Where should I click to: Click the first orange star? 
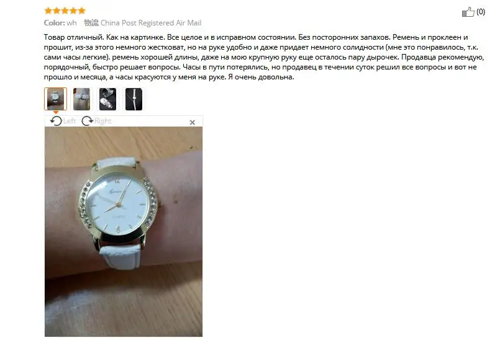click(48, 11)
